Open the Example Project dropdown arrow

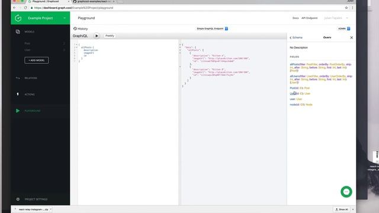tap(65, 18)
